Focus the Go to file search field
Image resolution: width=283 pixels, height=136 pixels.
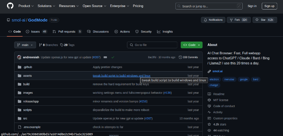pos(152,45)
